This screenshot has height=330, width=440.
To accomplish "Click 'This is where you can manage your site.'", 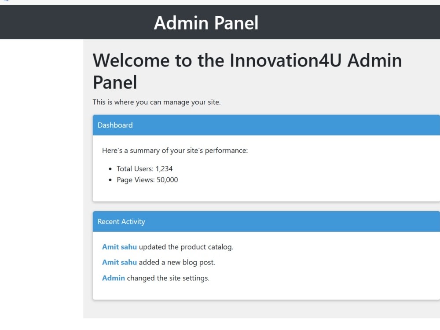I will 157,102.
